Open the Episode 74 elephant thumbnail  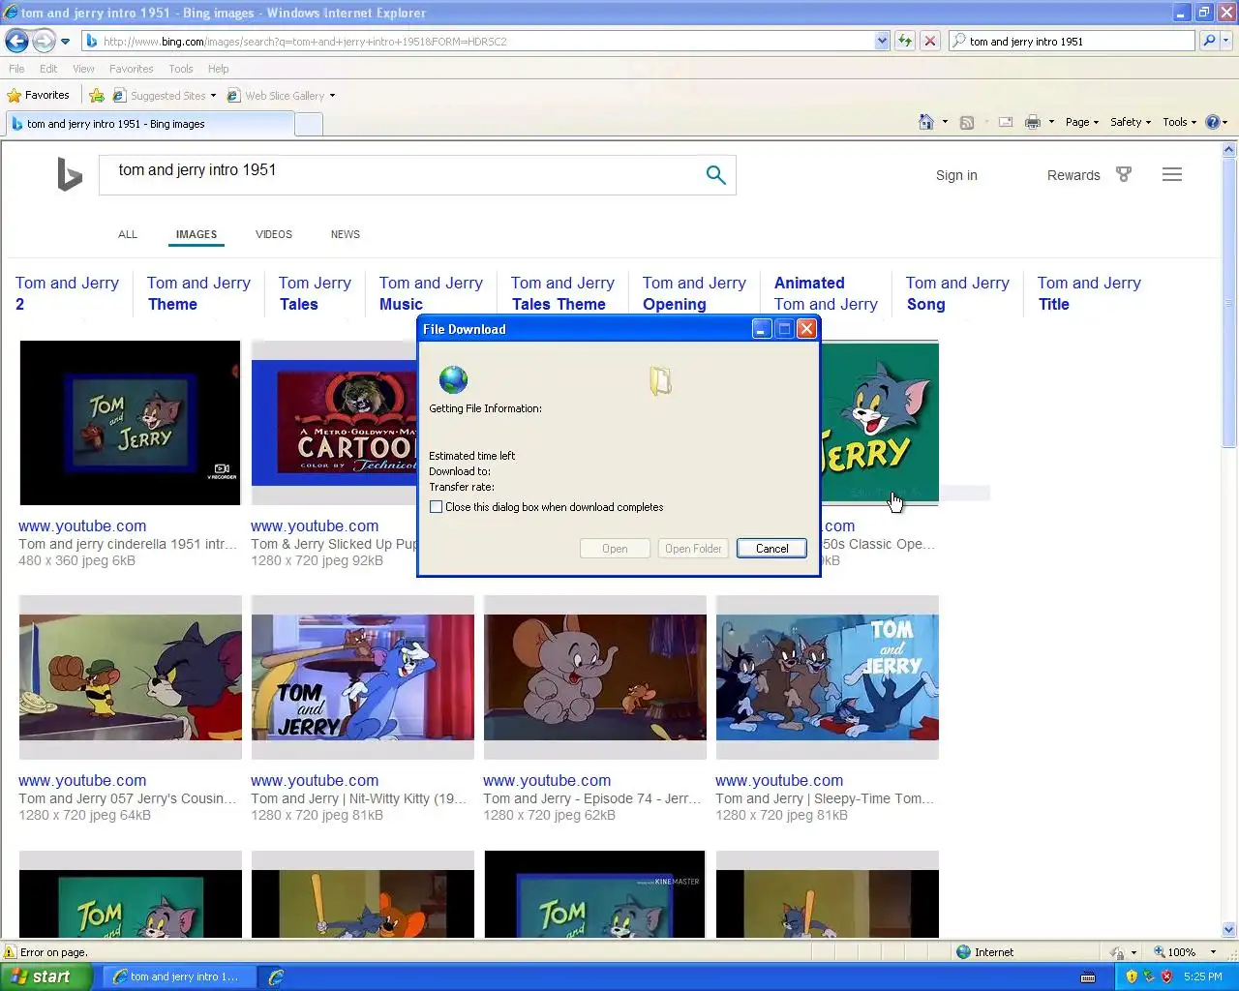(x=595, y=677)
